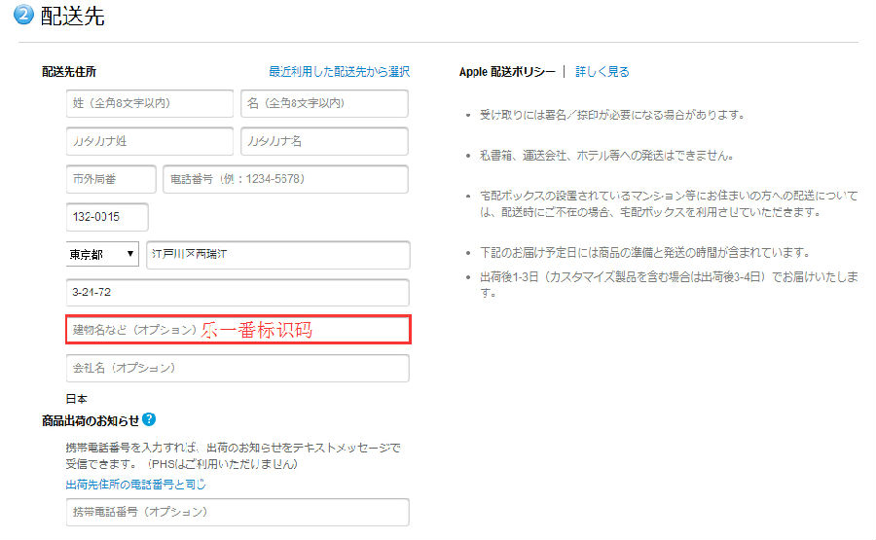The height and width of the screenshot is (540, 876).
Task: Click the Apple 配送ポリシー heading text
Action: coord(506,72)
